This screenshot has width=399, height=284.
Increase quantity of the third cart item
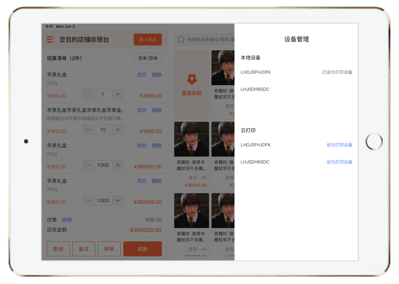[117, 165]
